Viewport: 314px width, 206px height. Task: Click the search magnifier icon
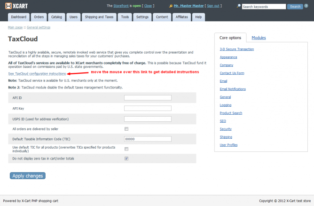239,7
